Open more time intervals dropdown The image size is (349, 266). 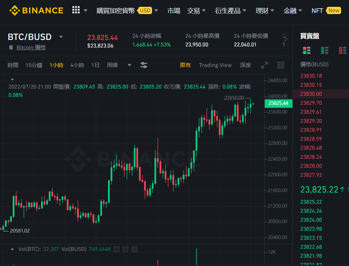click(129, 65)
